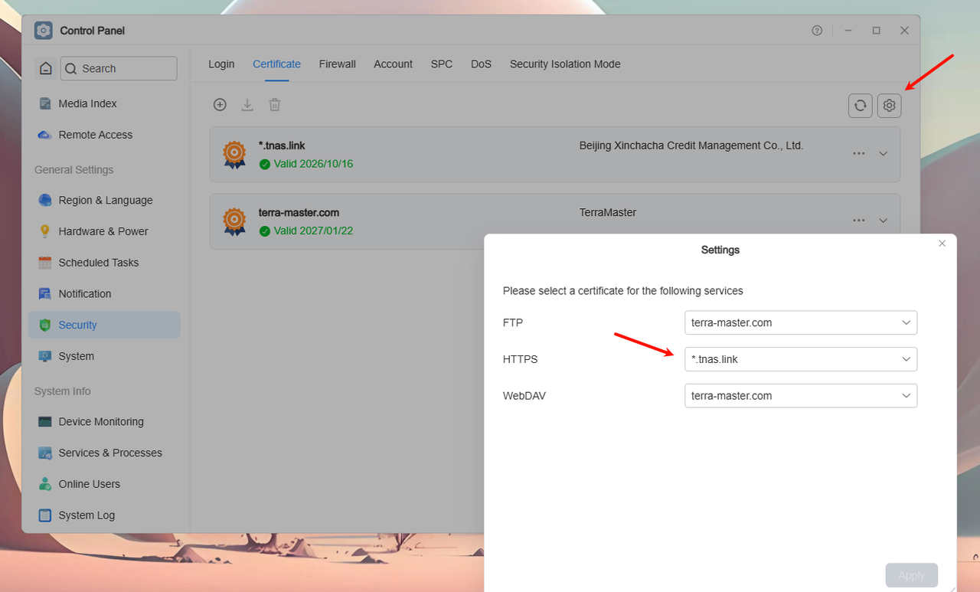The height and width of the screenshot is (592, 980).
Task: Click the add certificate plus icon
Action: click(220, 105)
